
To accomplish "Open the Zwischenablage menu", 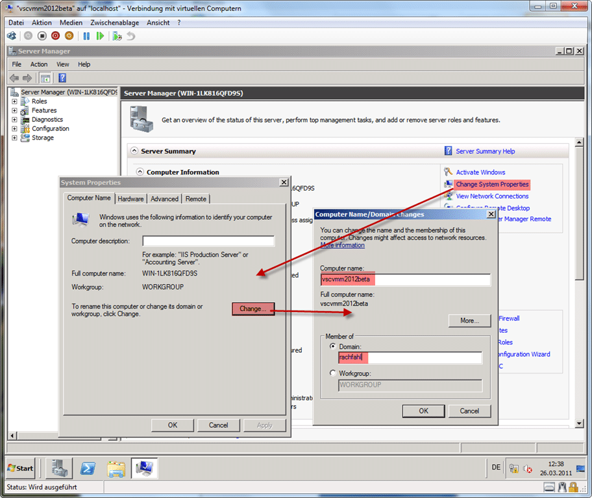I will click(115, 23).
